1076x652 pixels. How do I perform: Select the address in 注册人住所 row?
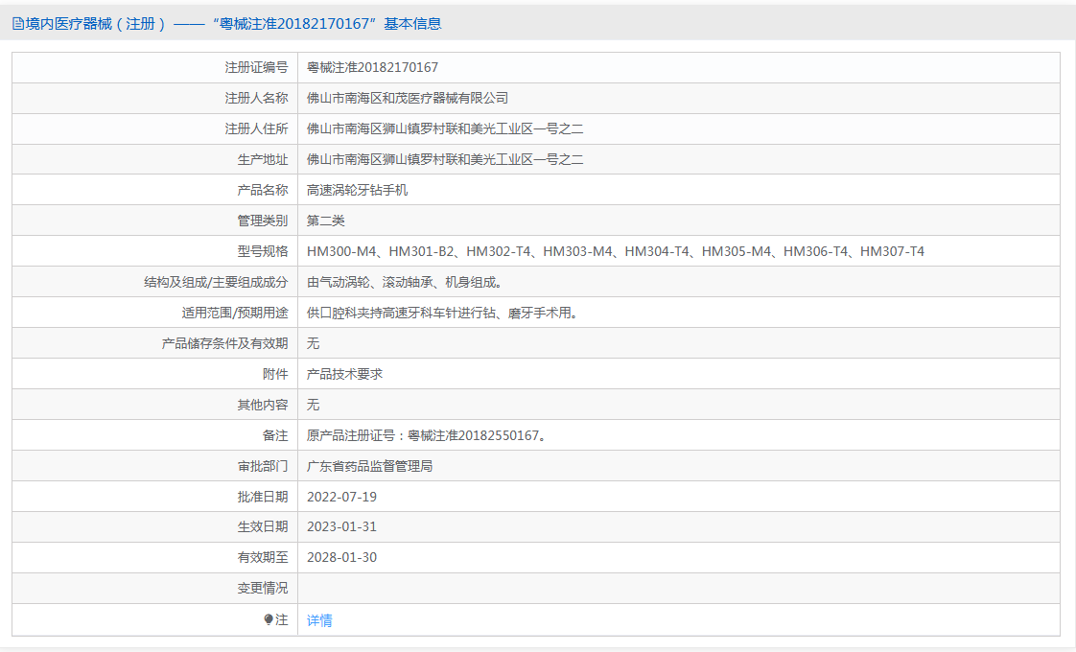coord(445,129)
